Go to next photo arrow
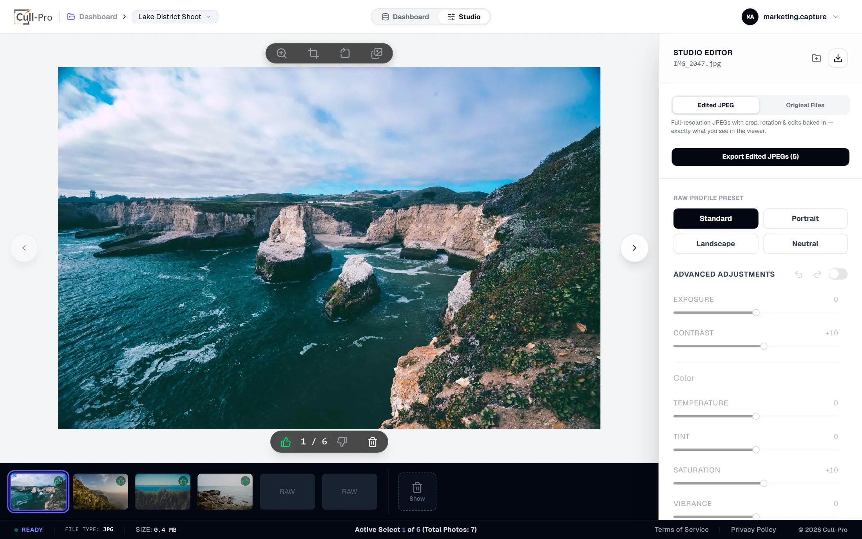 point(634,248)
